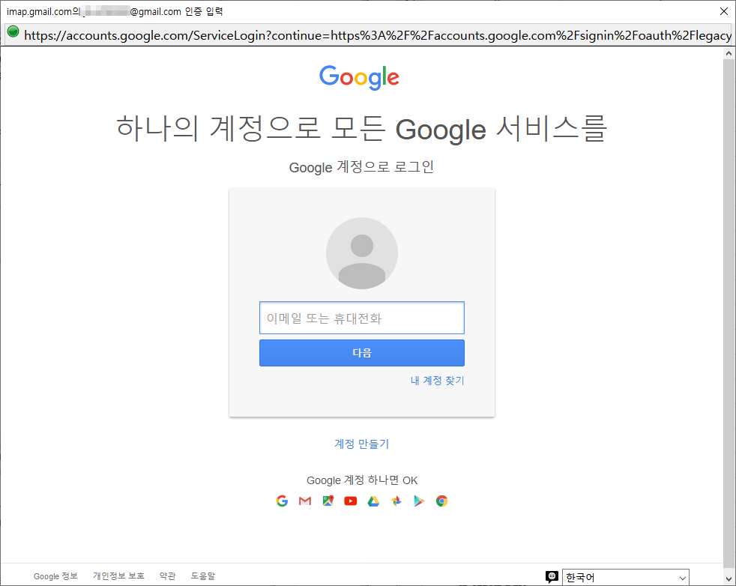This screenshot has height=586, width=736.
Task: Click the '하나의 계정으로 모든 Google 서비스를' heading
Action: click(x=361, y=128)
